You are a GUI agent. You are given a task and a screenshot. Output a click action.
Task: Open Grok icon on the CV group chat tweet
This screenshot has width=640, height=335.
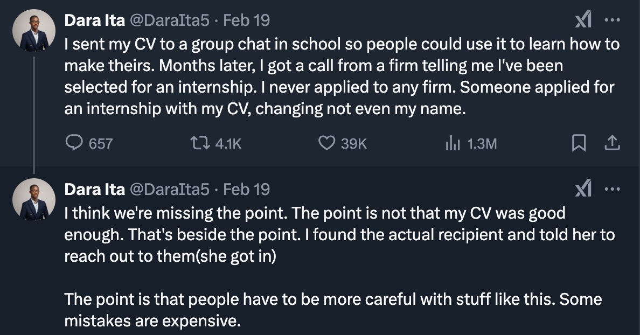coord(583,20)
